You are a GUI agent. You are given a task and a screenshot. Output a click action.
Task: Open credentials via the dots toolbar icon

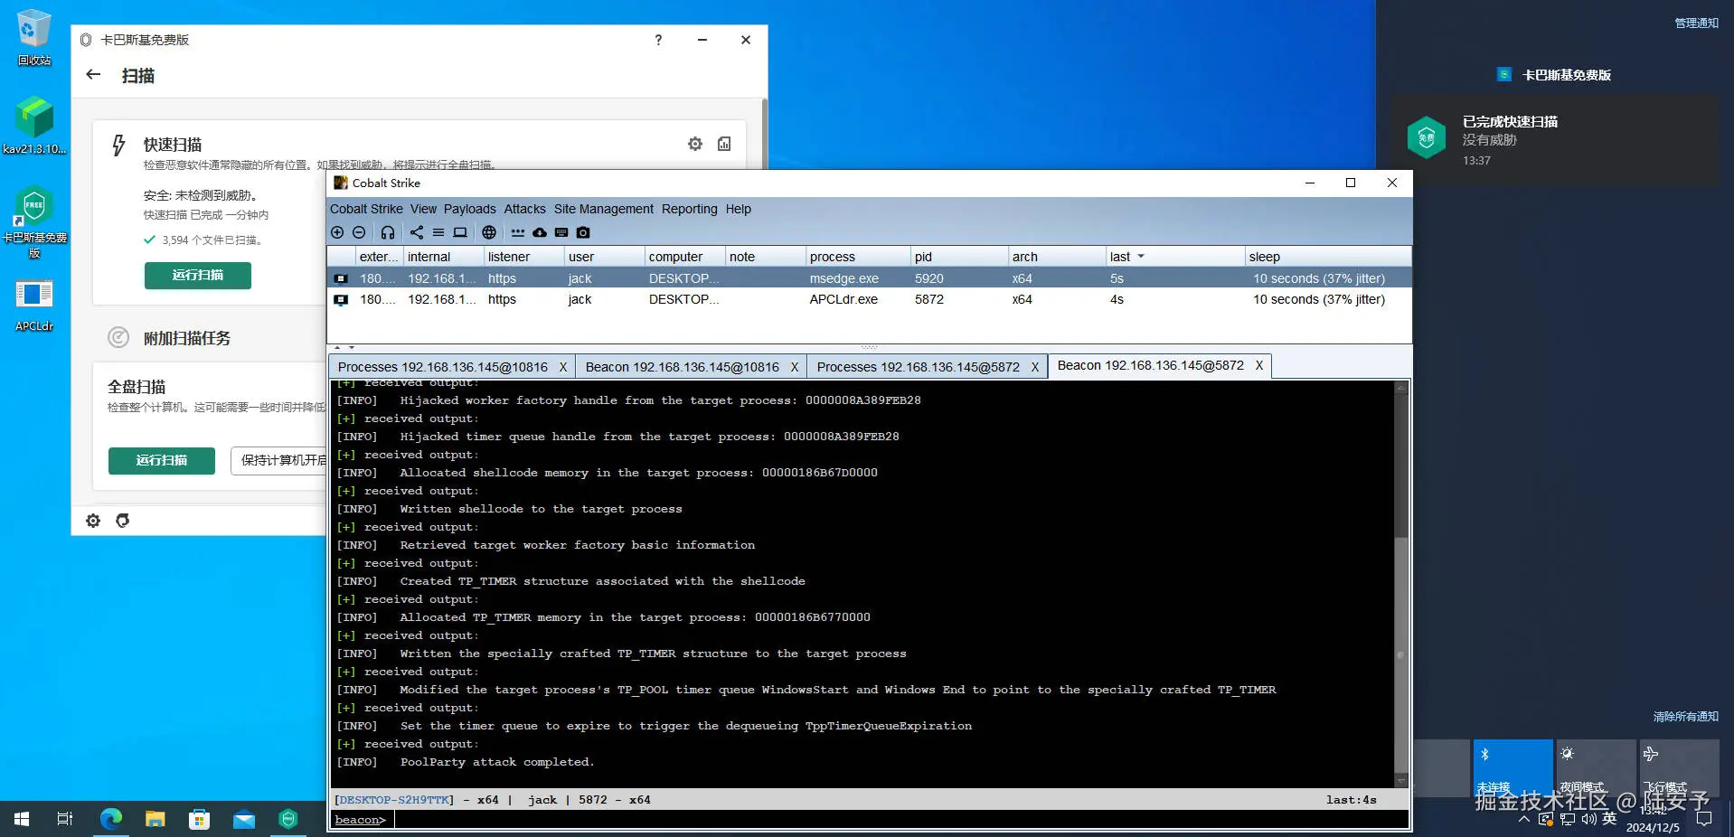[518, 232]
